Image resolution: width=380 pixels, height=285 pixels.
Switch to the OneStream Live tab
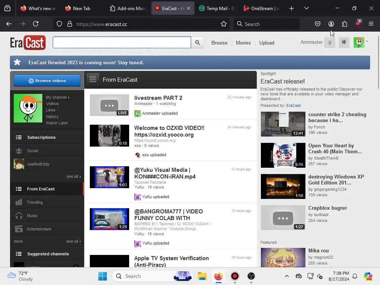262,9
